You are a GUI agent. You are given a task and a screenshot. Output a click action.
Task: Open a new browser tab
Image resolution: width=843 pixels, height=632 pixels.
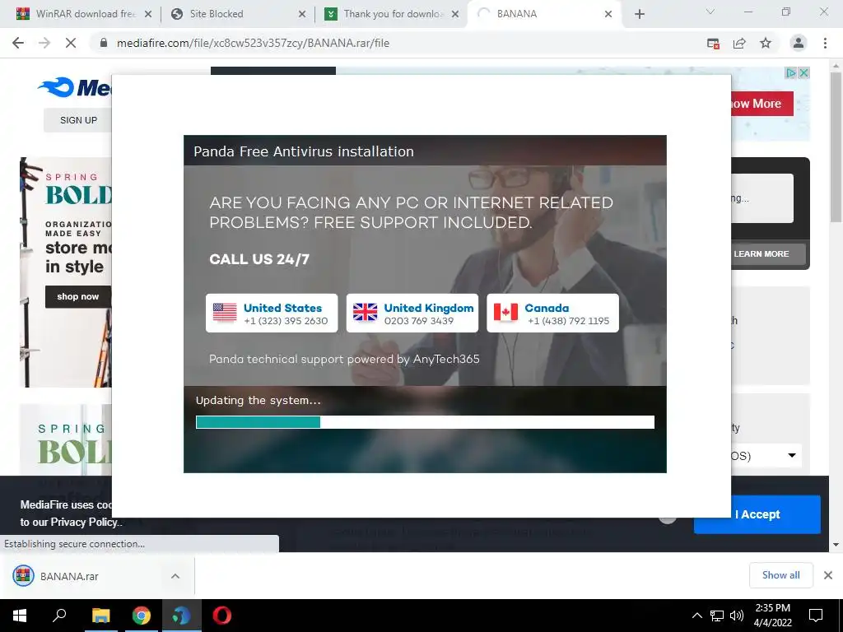pos(639,14)
